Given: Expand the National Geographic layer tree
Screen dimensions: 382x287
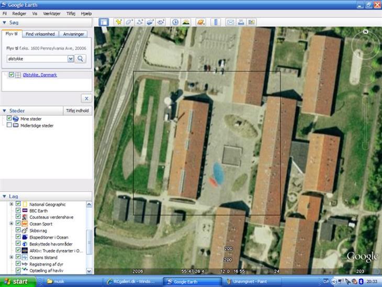Looking at the screenshot, I should click(11, 204).
